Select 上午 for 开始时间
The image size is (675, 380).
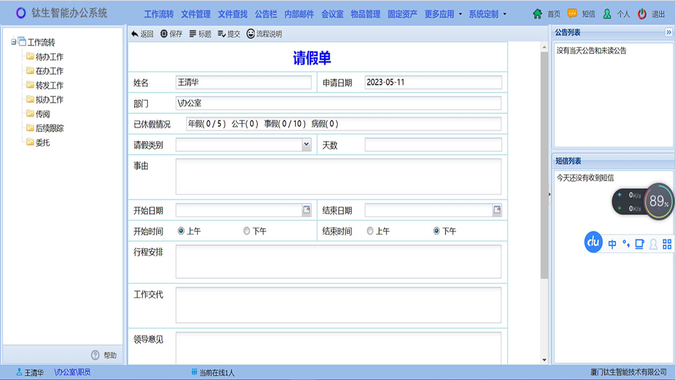pyautogui.click(x=181, y=231)
